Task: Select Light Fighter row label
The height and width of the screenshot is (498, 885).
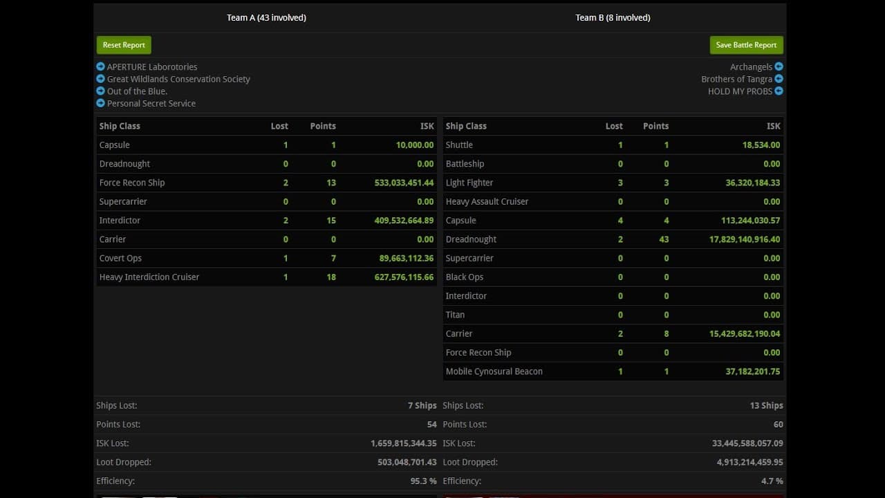Action: 469,183
